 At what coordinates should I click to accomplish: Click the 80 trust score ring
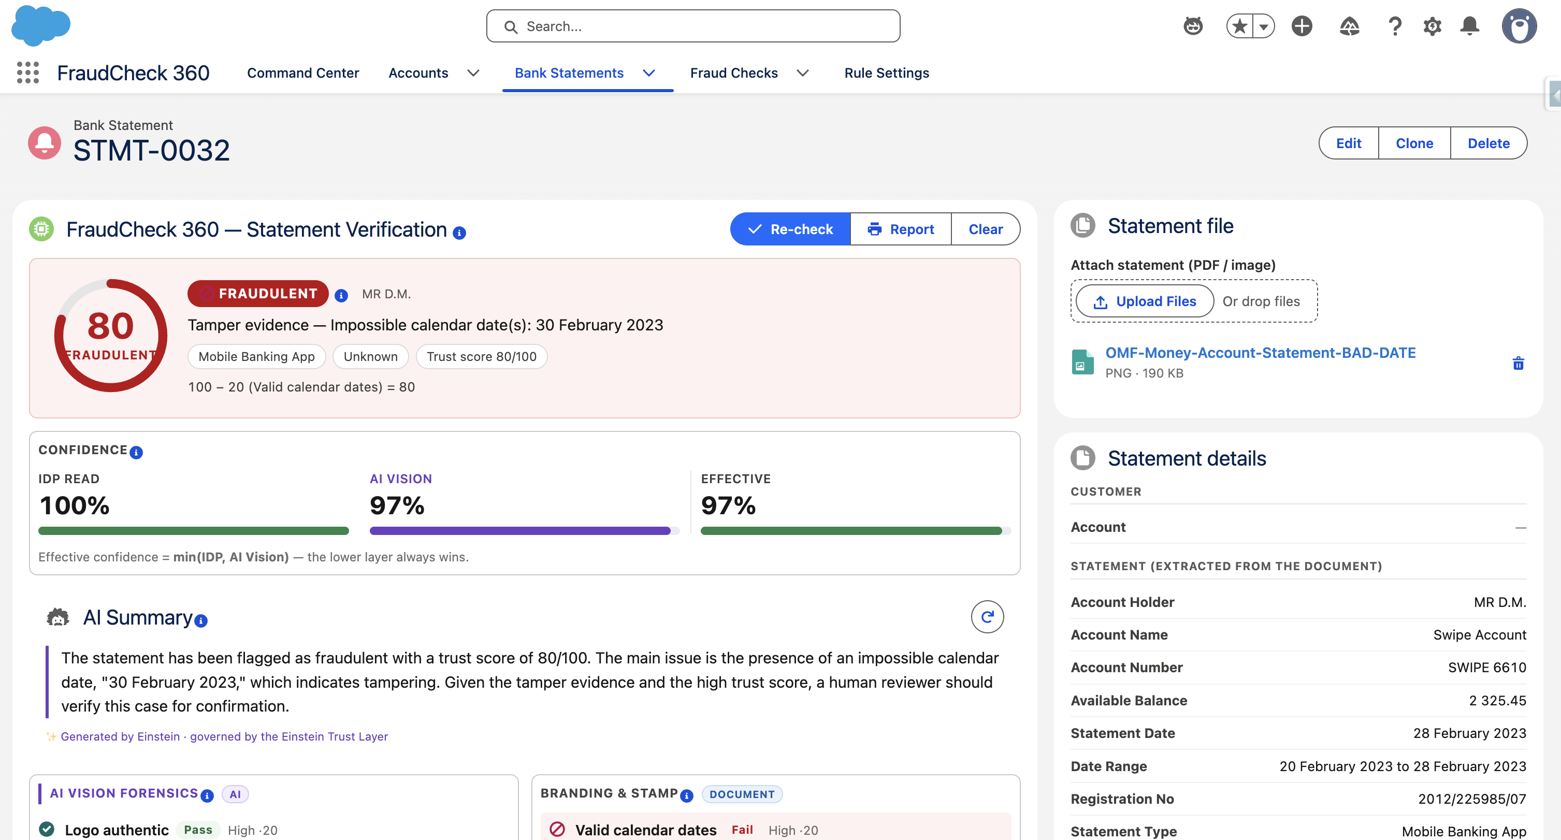[110, 335]
